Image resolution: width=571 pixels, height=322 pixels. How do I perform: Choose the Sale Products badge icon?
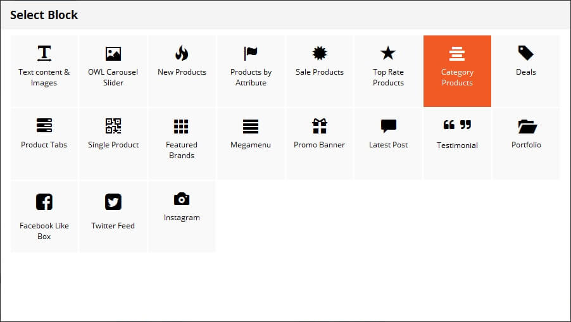click(319, 53)
